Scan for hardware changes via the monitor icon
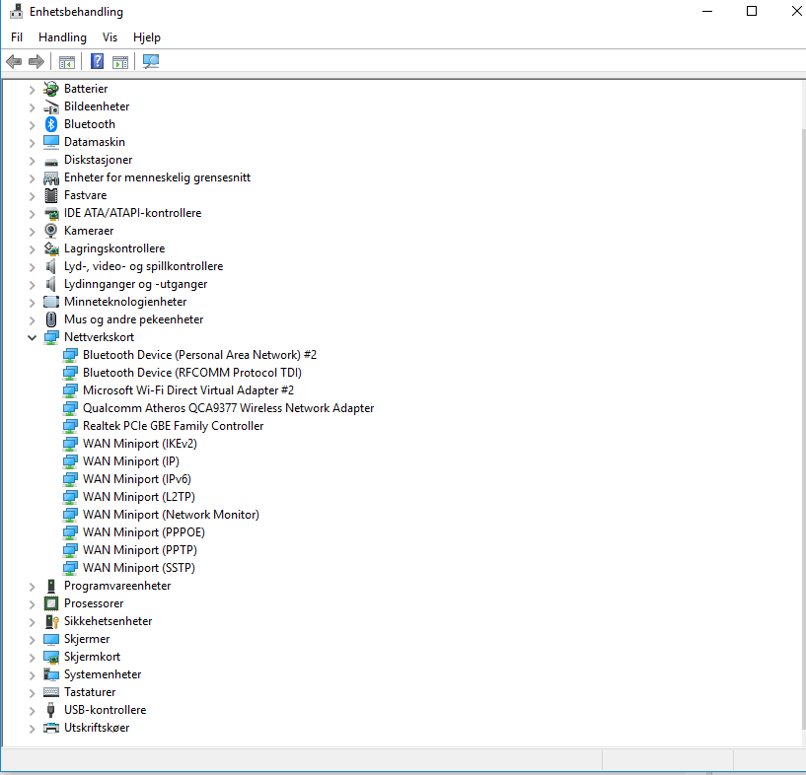The image size is (806, 775). pyautogui.click(x=151, y=62)
